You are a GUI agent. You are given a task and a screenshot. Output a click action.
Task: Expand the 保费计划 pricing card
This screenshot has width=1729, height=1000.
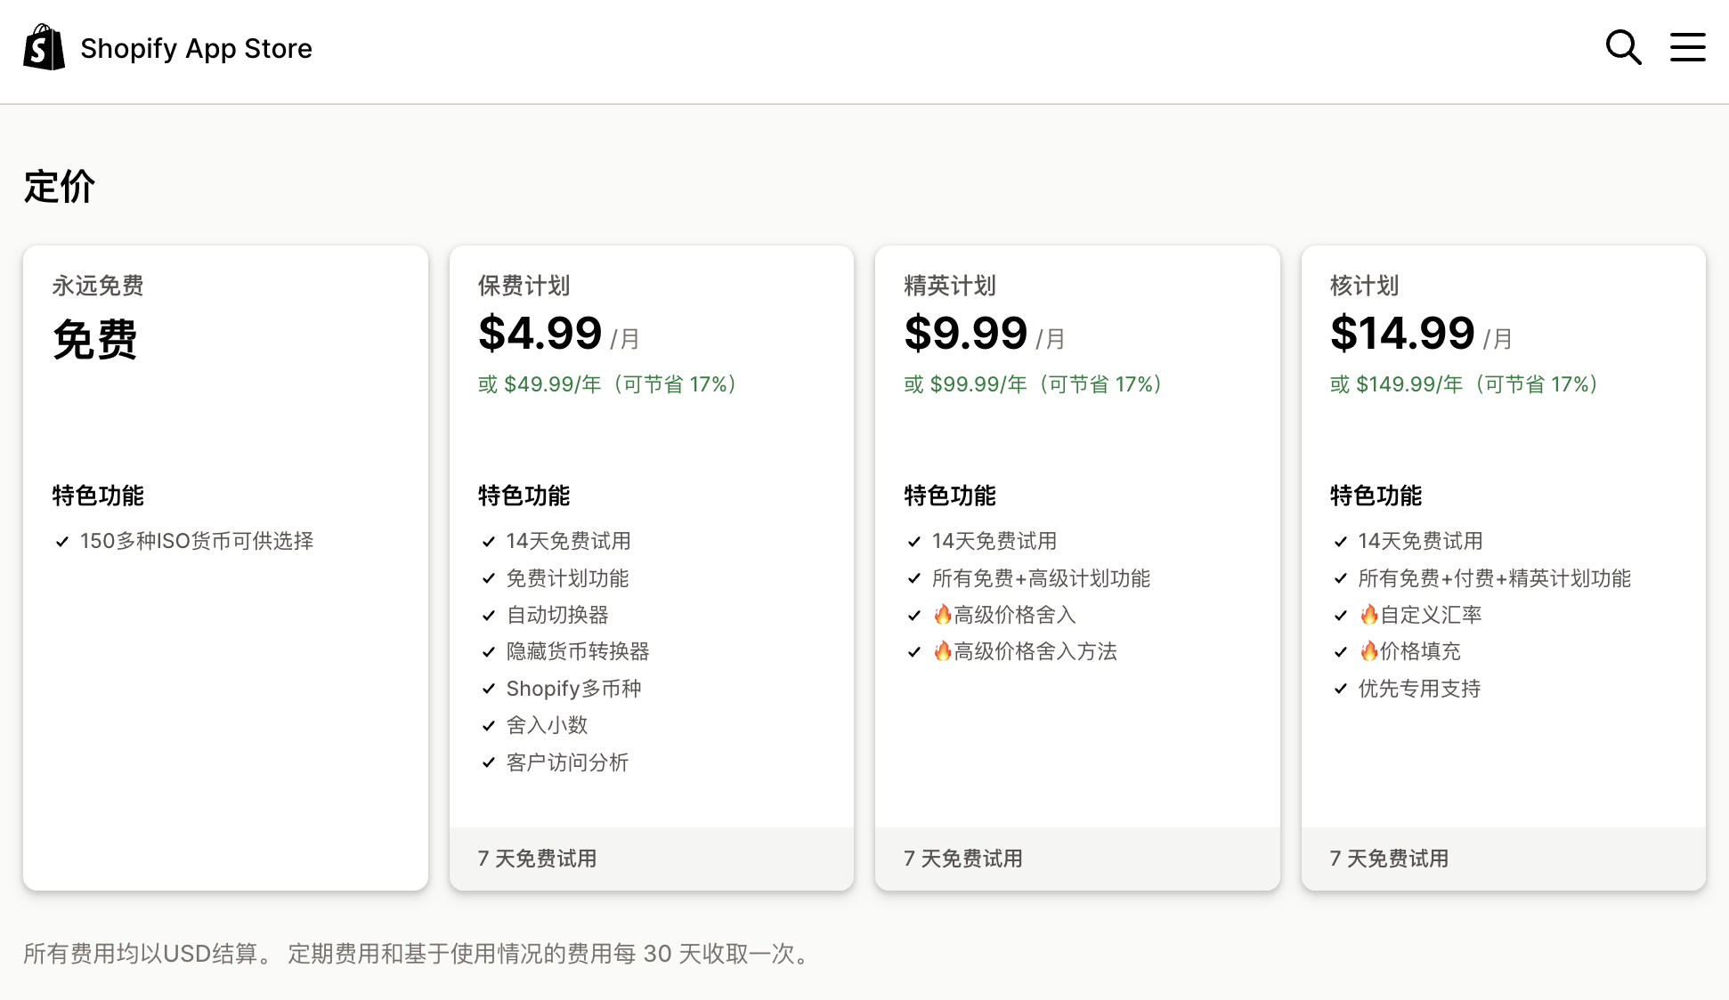[x=651, y=569]
